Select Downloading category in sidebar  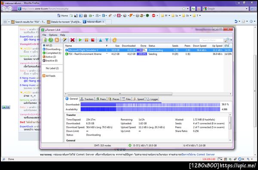(52, 49)
